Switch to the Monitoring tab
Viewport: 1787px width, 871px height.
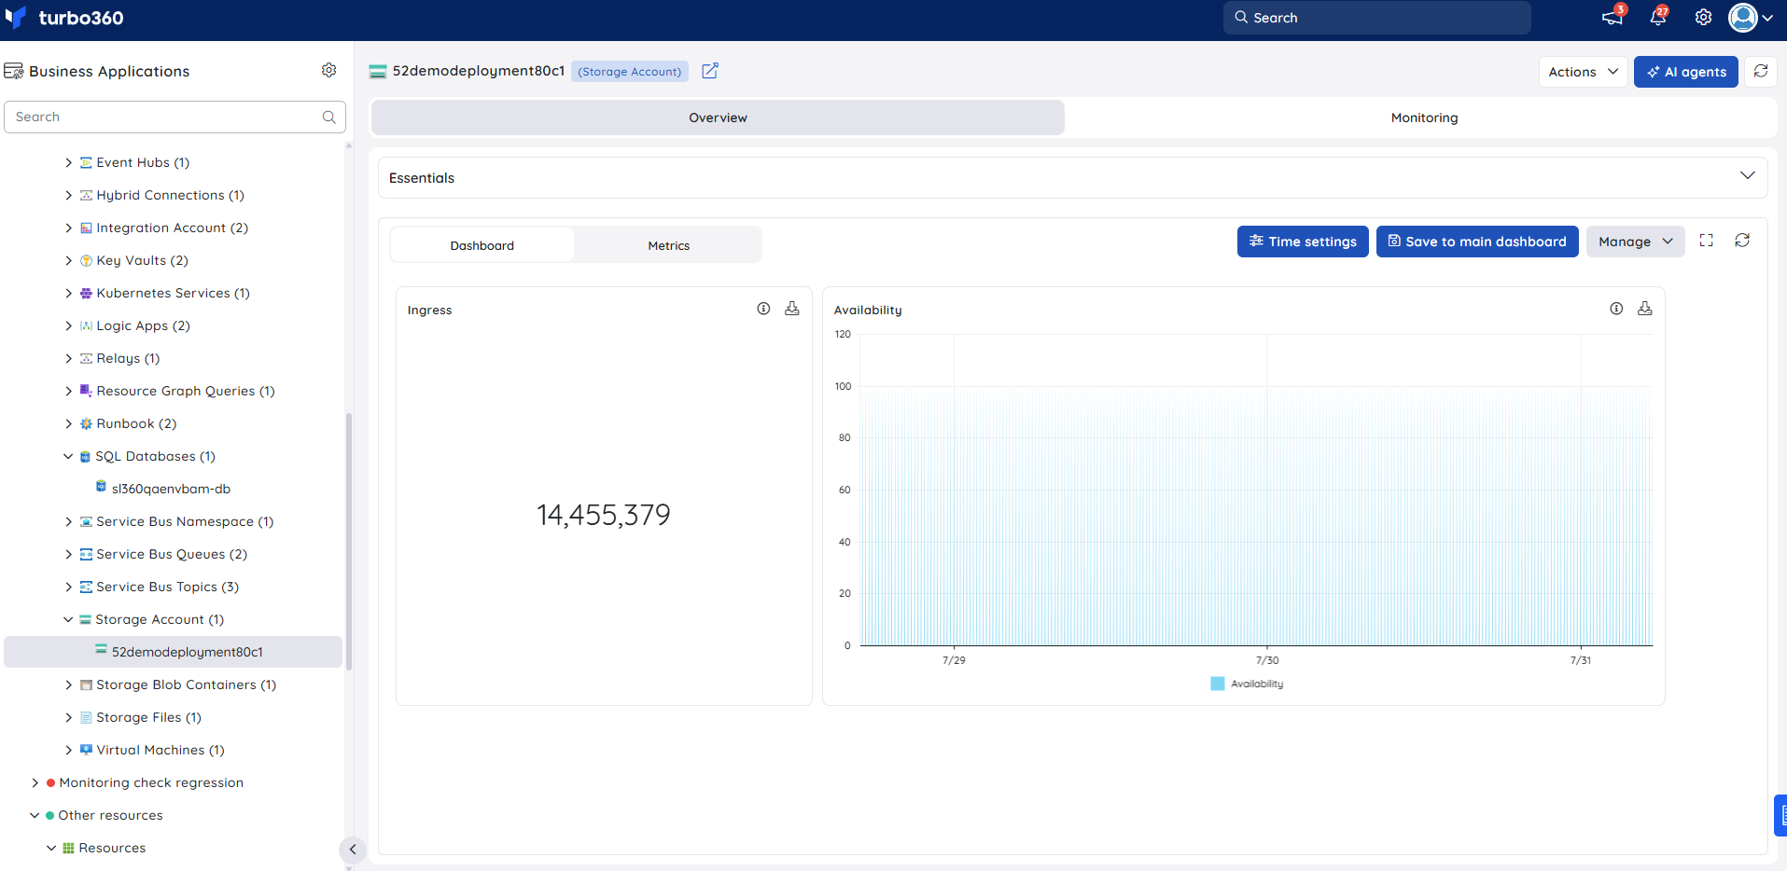point(1424,118)
